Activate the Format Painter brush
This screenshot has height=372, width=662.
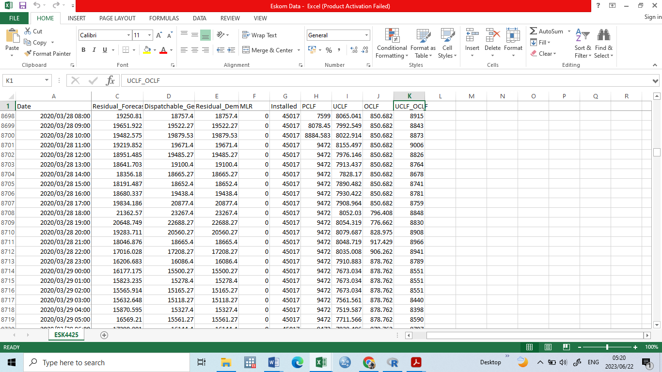pyautogui.click(x=28, y=54)
